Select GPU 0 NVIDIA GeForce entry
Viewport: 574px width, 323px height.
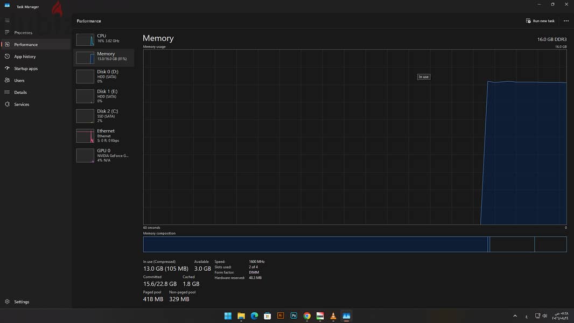[x=104, y=155]
